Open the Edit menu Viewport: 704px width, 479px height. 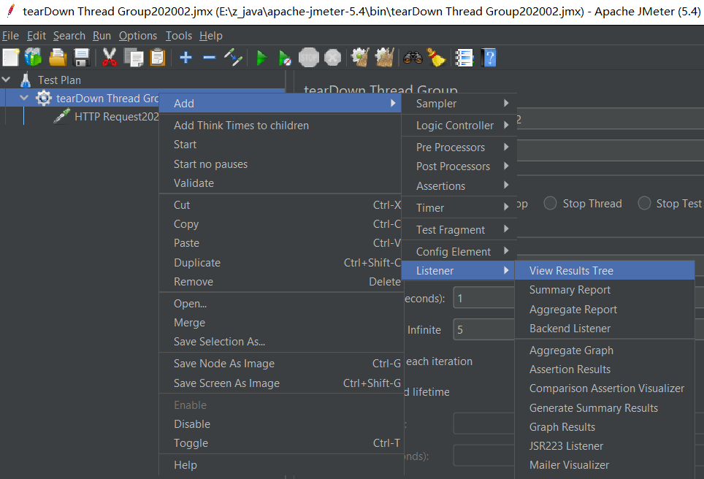pos(37,36)
